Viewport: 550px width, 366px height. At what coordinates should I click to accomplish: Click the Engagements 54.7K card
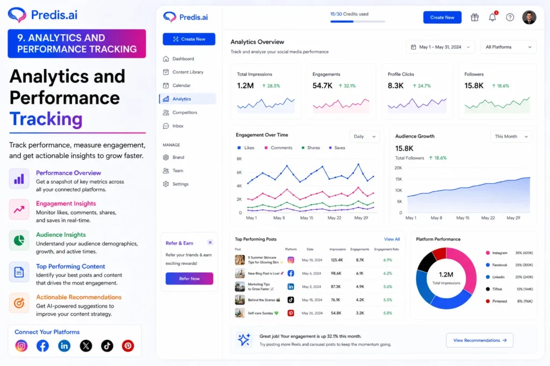341,92
